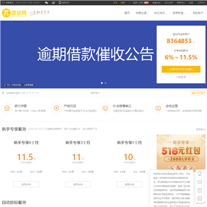Open the Weibo icon in top bar
Screen dimensions: 207x207
coord(53,3)
